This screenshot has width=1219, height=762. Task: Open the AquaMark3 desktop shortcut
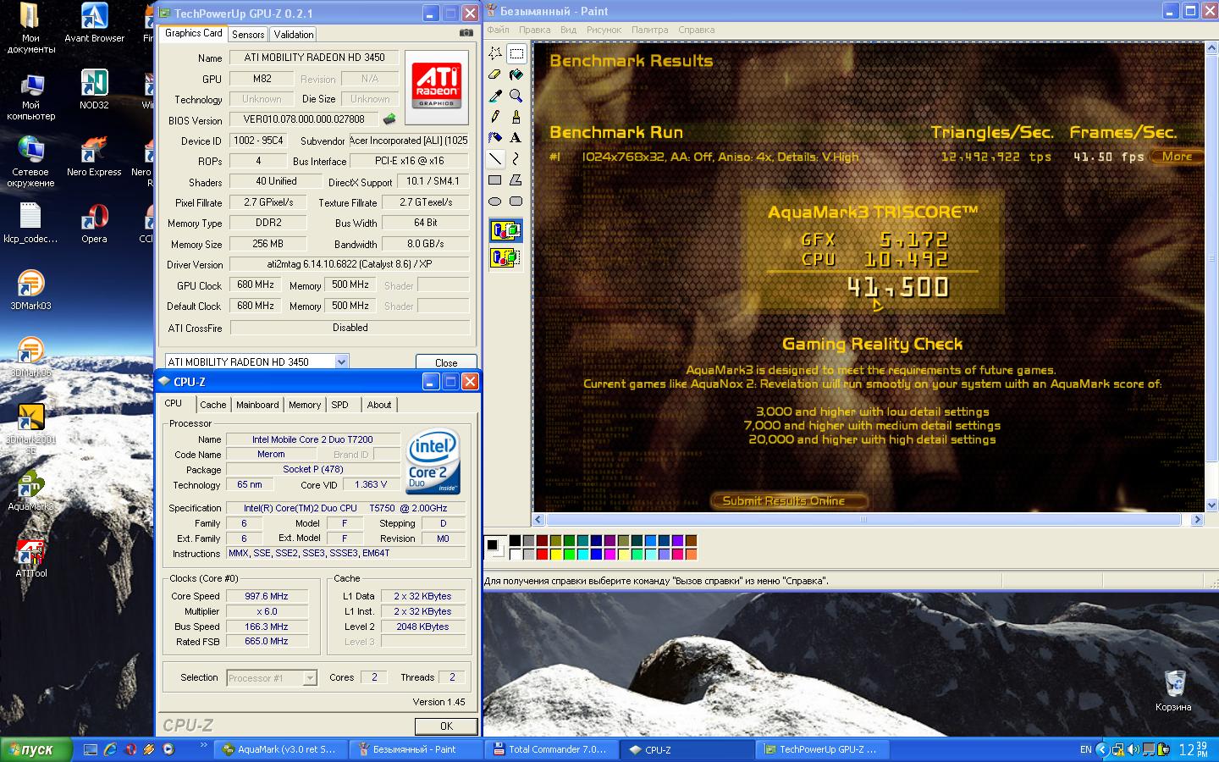(x=30, y=490)
